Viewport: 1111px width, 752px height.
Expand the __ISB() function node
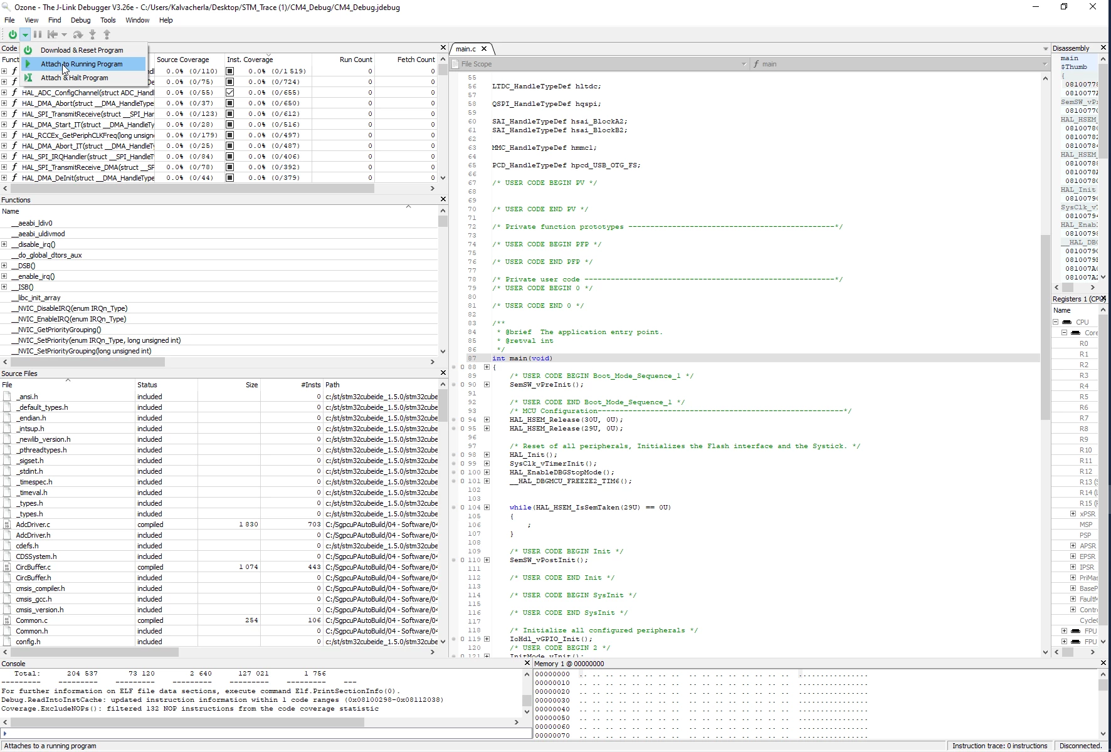pos(4,287)
